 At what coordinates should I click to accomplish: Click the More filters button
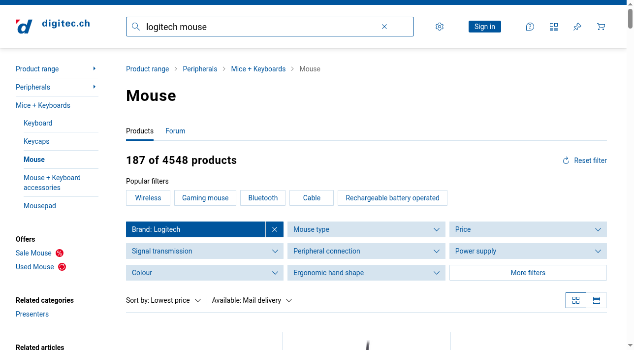[528, 273]
